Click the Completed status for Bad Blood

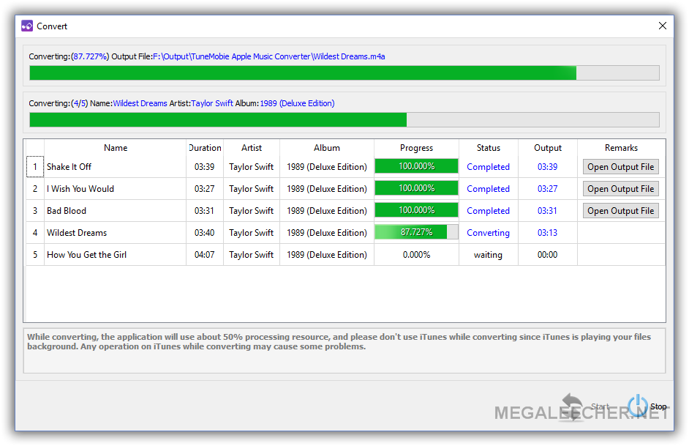pos(488,211)
